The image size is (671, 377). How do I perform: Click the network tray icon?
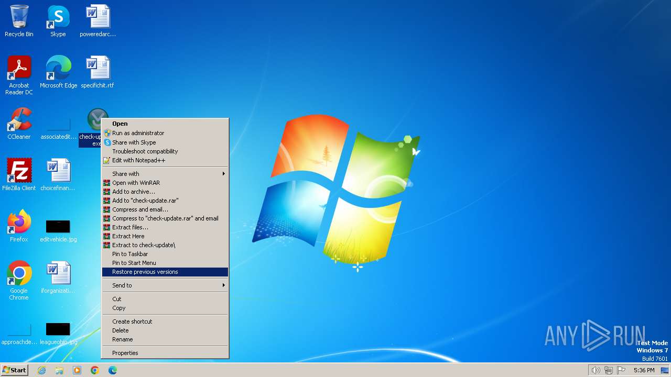click(609, 370)
